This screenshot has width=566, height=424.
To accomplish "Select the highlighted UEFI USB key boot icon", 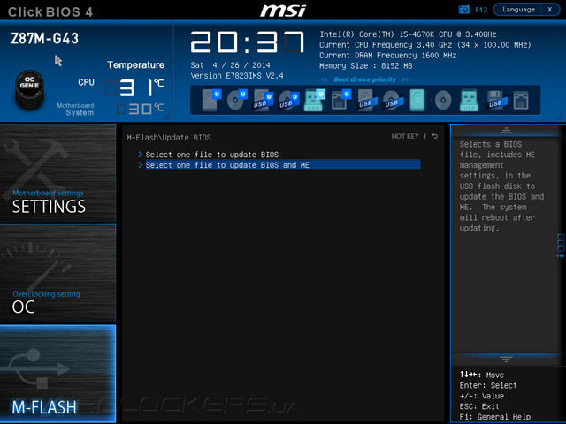I will pos(315,100).
